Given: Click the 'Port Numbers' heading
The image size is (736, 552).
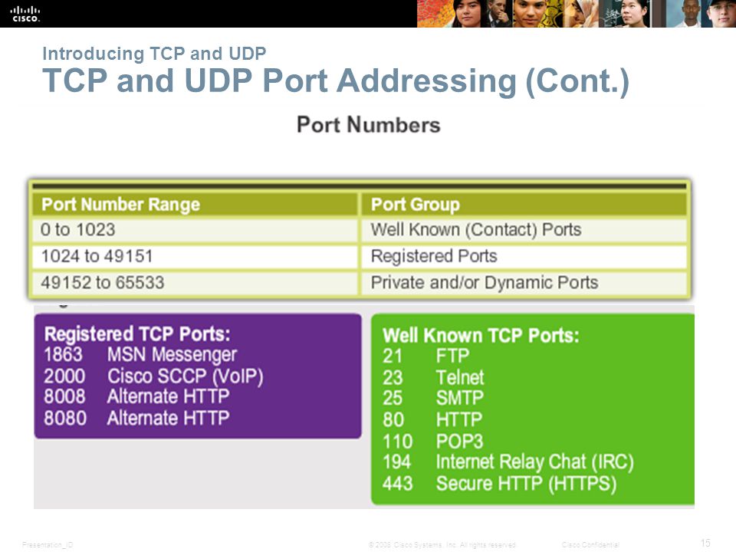Looking at the screenshot, I should [x=369, y=125].
